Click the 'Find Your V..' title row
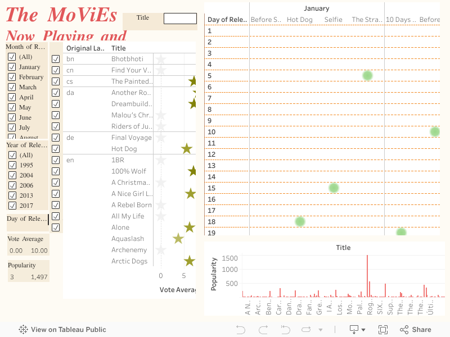Image resolution: width=450 pixels, height=337 pixels. point(131,70)
